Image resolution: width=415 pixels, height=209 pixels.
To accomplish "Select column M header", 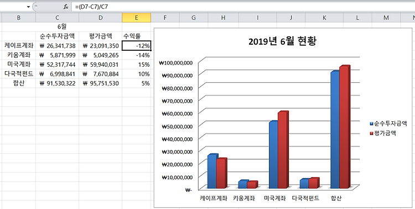I will click(386, 18).
